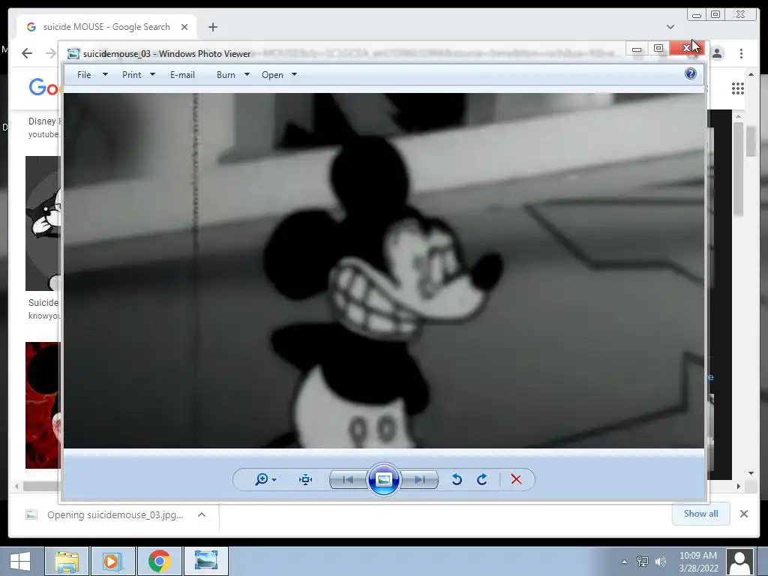Open the Print menu in Photo Viewer
The width and height of the screenshot is (768, 576).
point(132,75)
